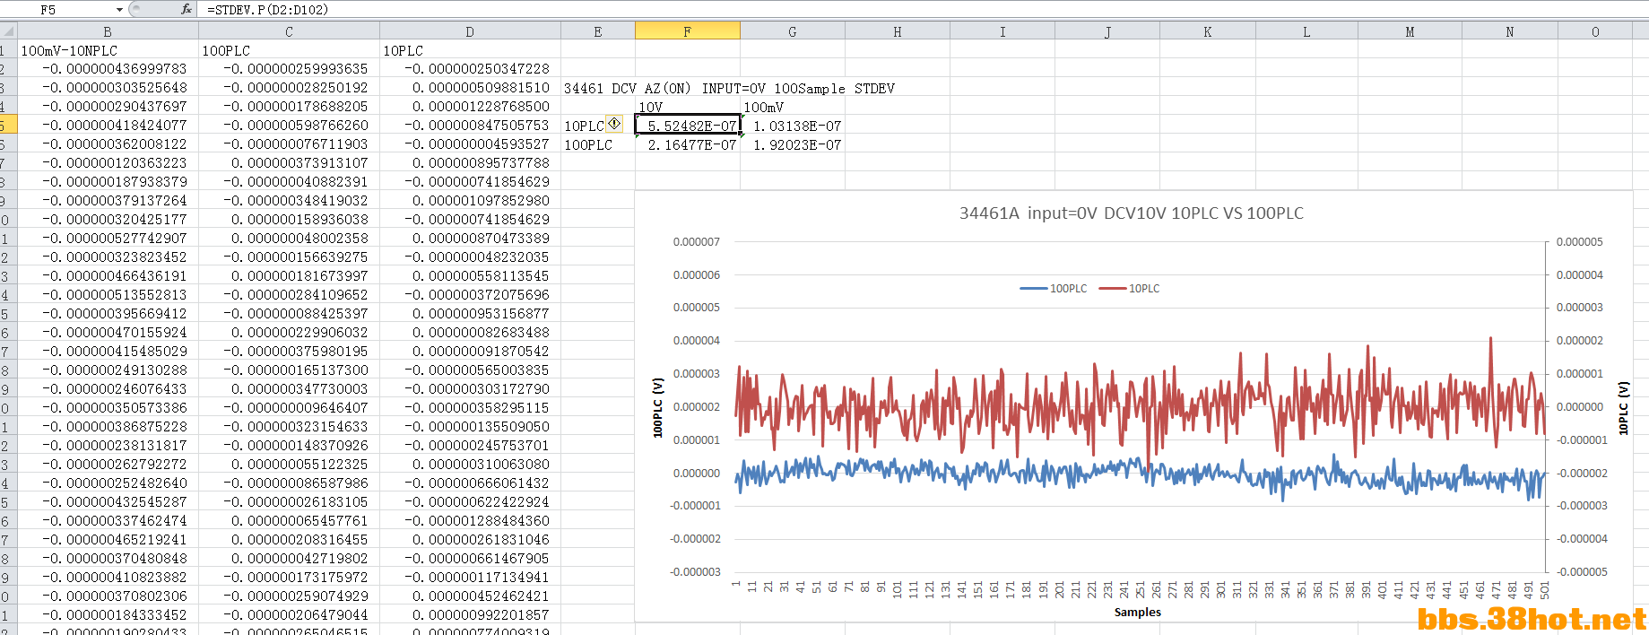The height and width of the screenshot is (635, 1649).
Task: Click the Select All corner triangle
Action: click(8, 31)
